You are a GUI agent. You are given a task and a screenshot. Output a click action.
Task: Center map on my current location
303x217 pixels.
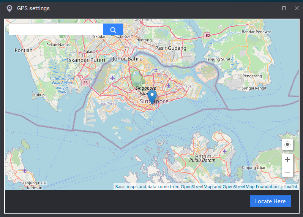click(x=287, y=144)
